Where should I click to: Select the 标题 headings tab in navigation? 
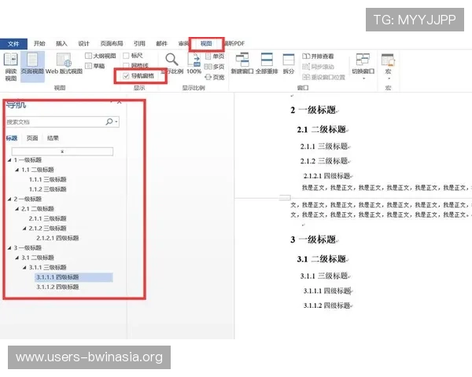coord(12,138)
